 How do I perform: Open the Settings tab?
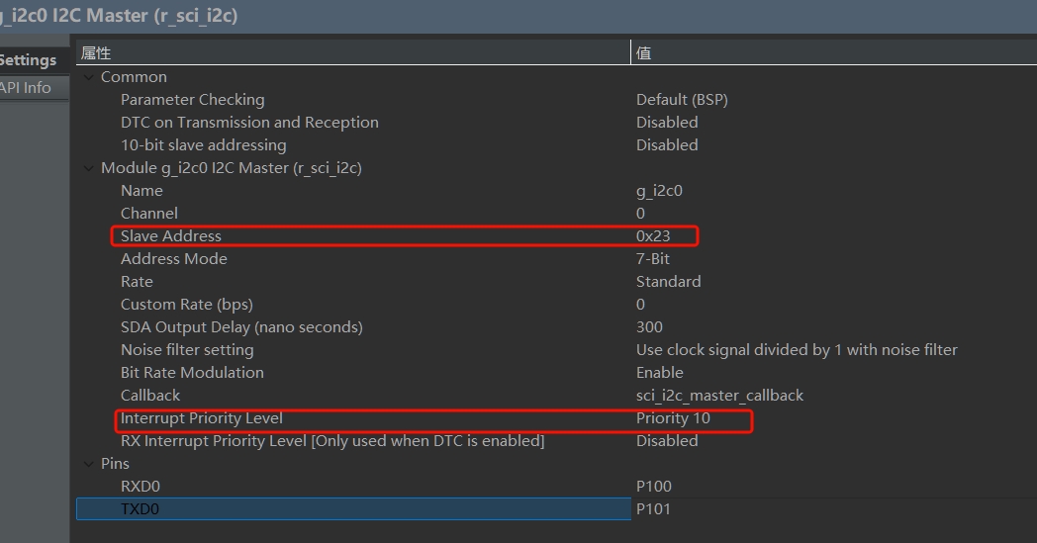pos(28,60)
